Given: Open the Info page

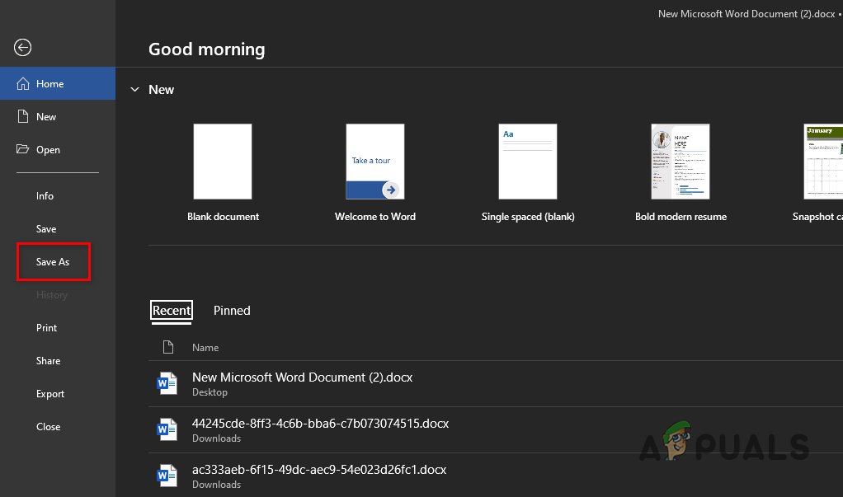Looking at the screenshot, I should click(45, 196).
